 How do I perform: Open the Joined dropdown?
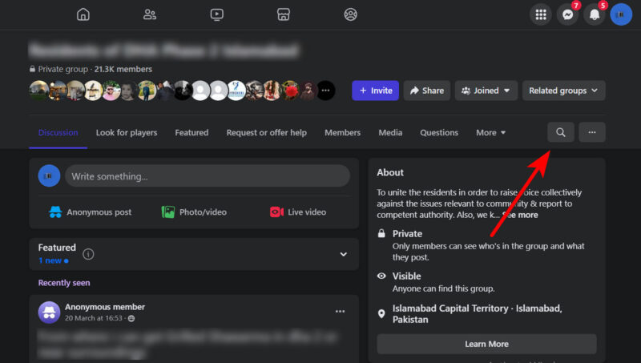[x=486, y=91]
